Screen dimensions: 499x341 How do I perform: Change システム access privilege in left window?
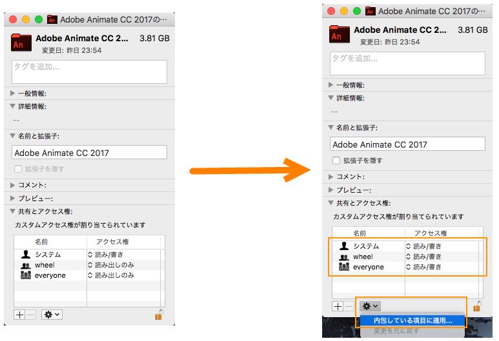[105, 255]
